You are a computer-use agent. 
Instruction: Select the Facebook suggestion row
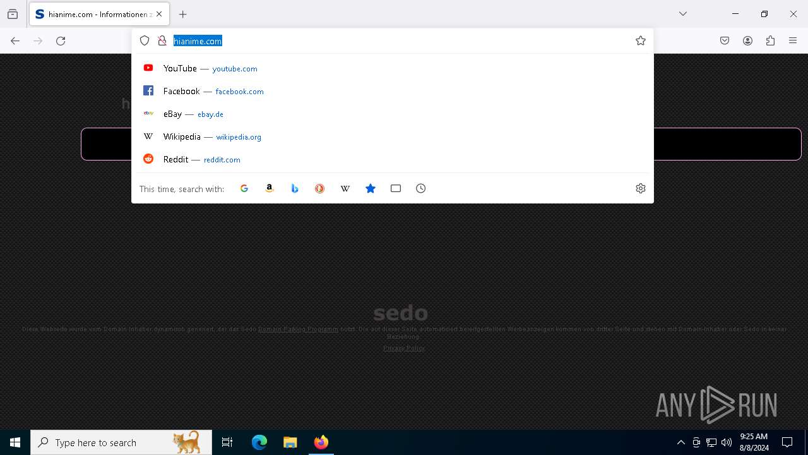point(393,91)
